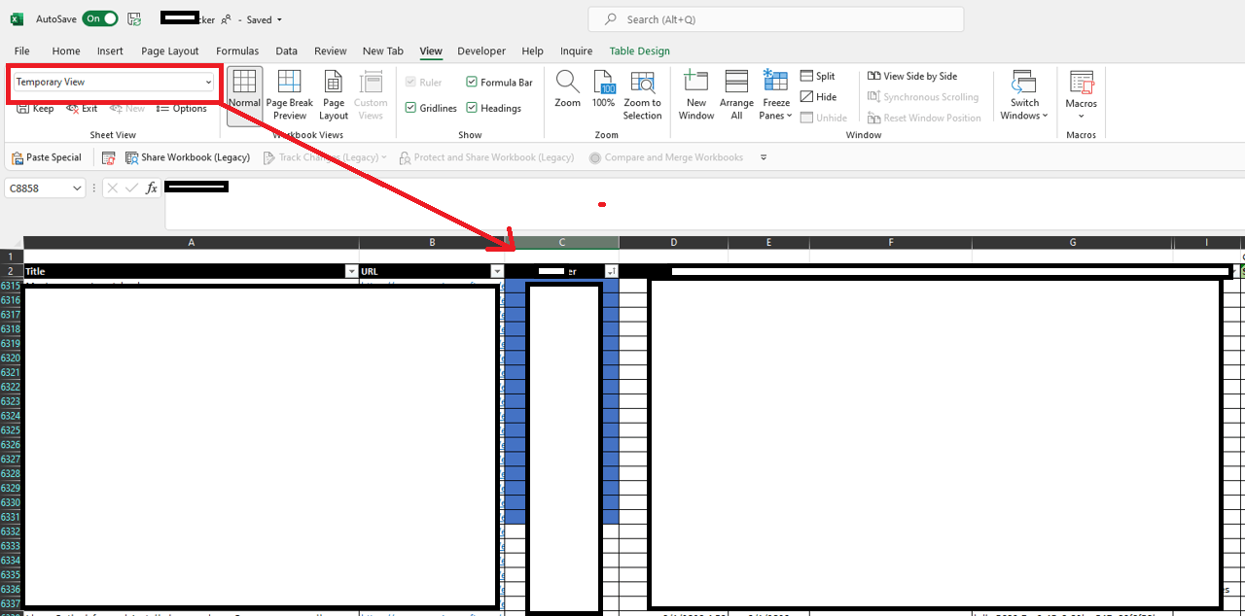1245x616 pixels.
Task: Switch to Normal workbook view
Action: (x=244, y=95)
